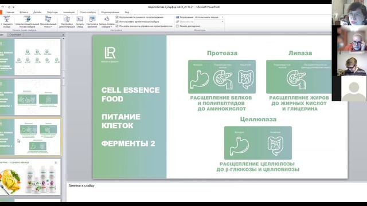
Task: Select the Целлюлаза heading on slide
Action: [x=258, y=119]
